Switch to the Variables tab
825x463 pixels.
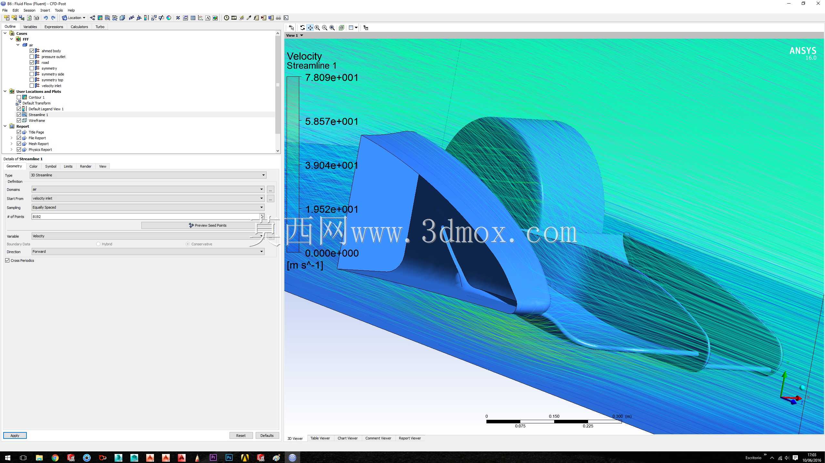(x=30, y=27)
